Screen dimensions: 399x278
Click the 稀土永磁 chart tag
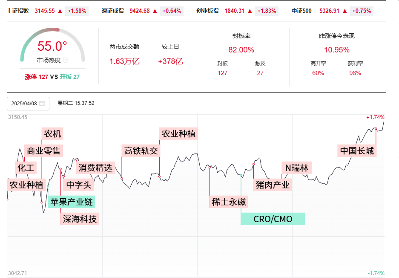click(229, 202)
